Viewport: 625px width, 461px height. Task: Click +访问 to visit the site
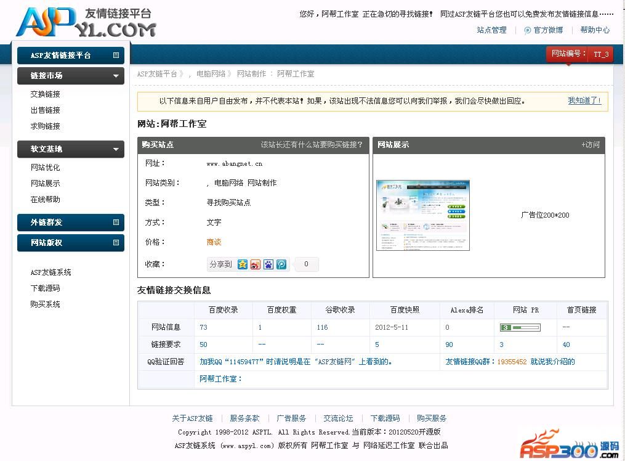point(590,145)
